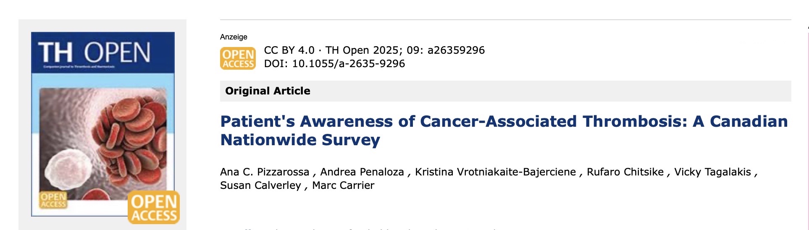Image resolution: width=809 pixels, height=230 pixels.
Task: Open the article title Patient's Awareness link
Action: (x=504, y=131)
